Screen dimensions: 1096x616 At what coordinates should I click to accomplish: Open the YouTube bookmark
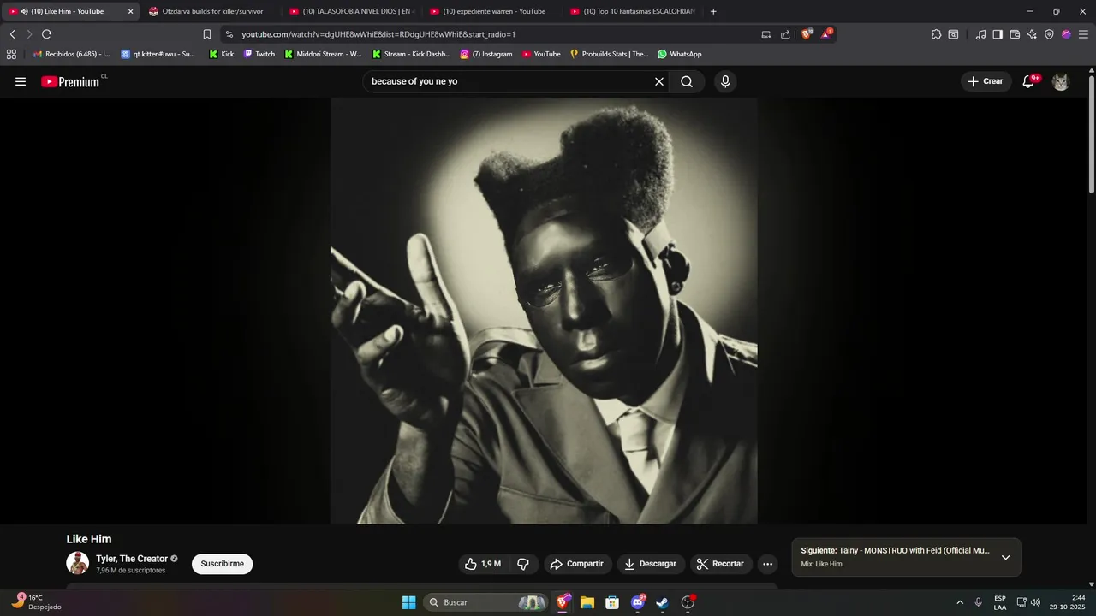pyautogui.click(x=541, y=54)
